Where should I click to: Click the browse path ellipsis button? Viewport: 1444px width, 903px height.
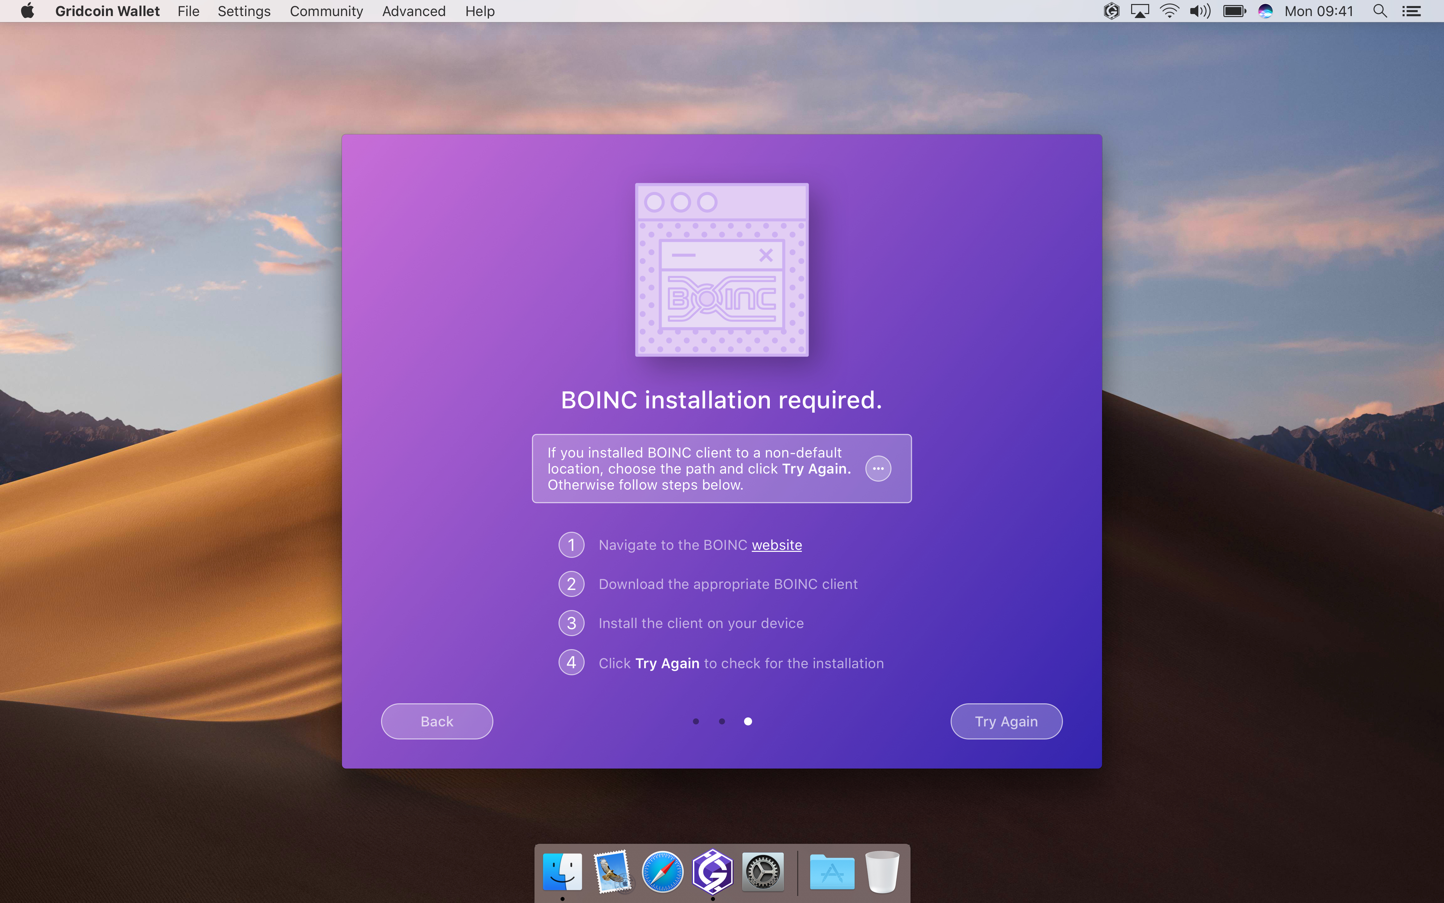[878, 469]
